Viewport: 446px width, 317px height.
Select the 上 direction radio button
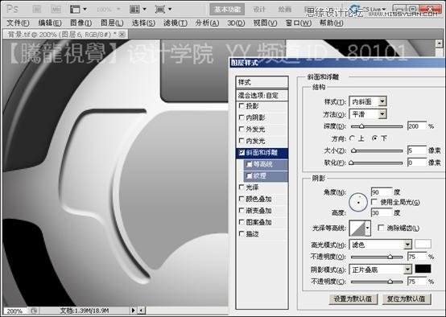(x=352, y=138)
